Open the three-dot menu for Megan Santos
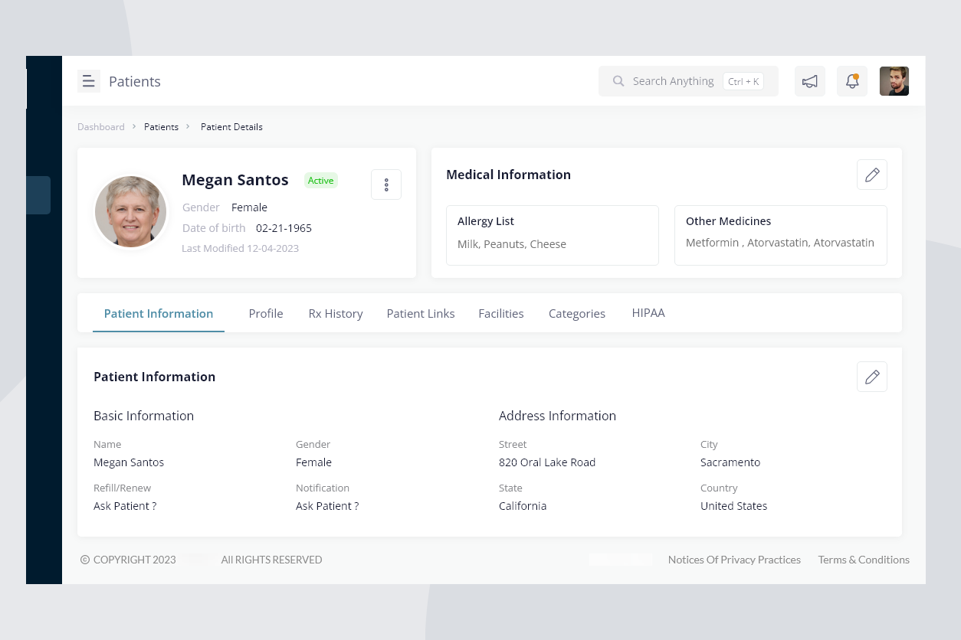Image resolution: width=961 pixels, height=640 pixels. pos(386,184)
